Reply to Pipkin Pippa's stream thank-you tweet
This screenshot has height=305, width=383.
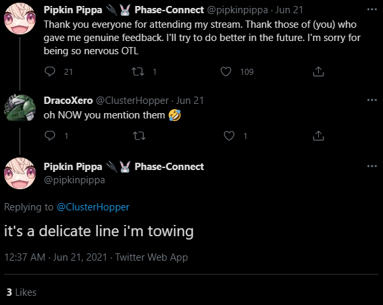pyautogui.click(x=50, y=71)
